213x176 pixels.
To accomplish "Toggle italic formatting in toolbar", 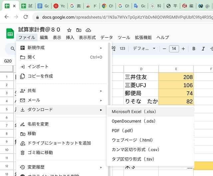I will [203, 49].
